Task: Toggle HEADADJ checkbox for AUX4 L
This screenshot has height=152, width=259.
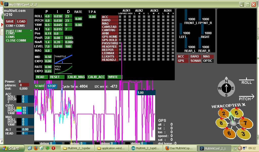Action: point(163,59)
